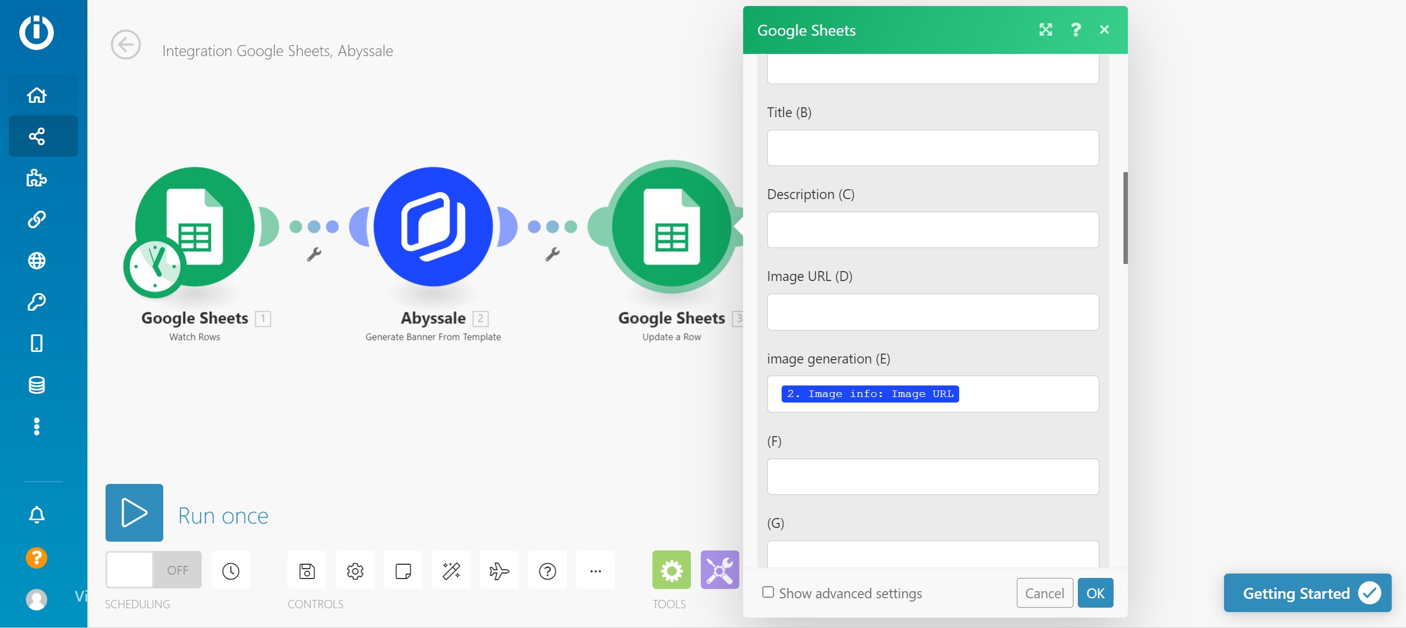Click the Image URL (D) input field
Screen dimensions: 1406x628
click(x=933, y=312)
